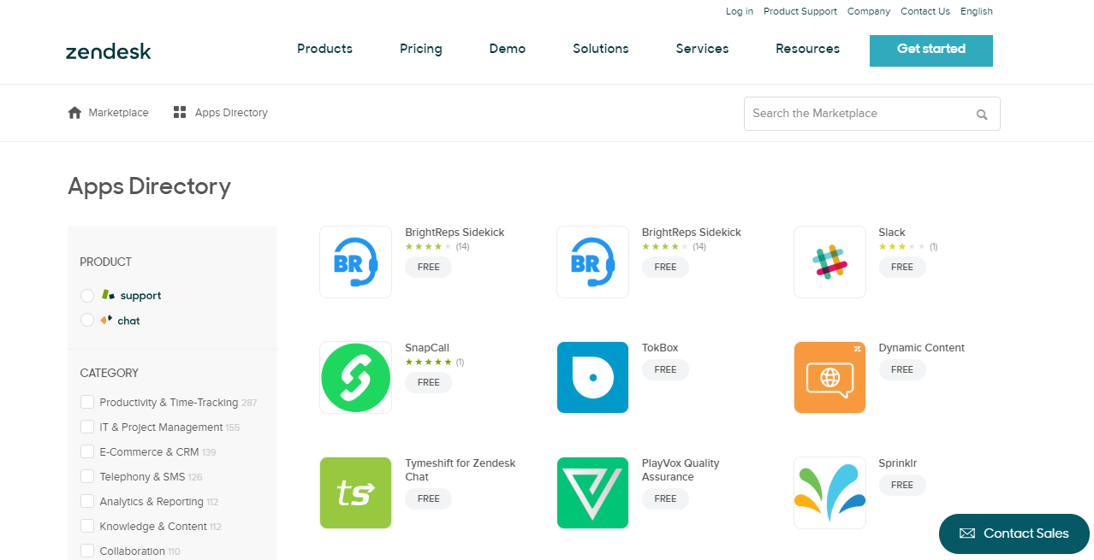1094x560 pixels.
Task: Open PlayVox Quality Assurance title
Action: click(681, 470)
